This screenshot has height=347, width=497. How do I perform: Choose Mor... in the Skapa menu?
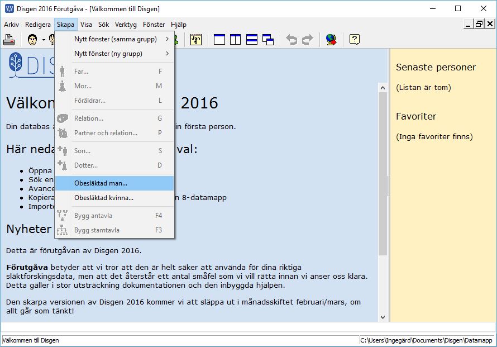114,86
